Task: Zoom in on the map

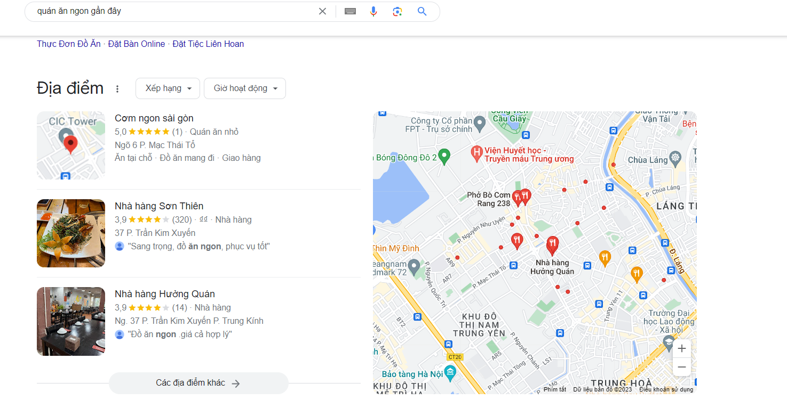Action: (682, 349)
